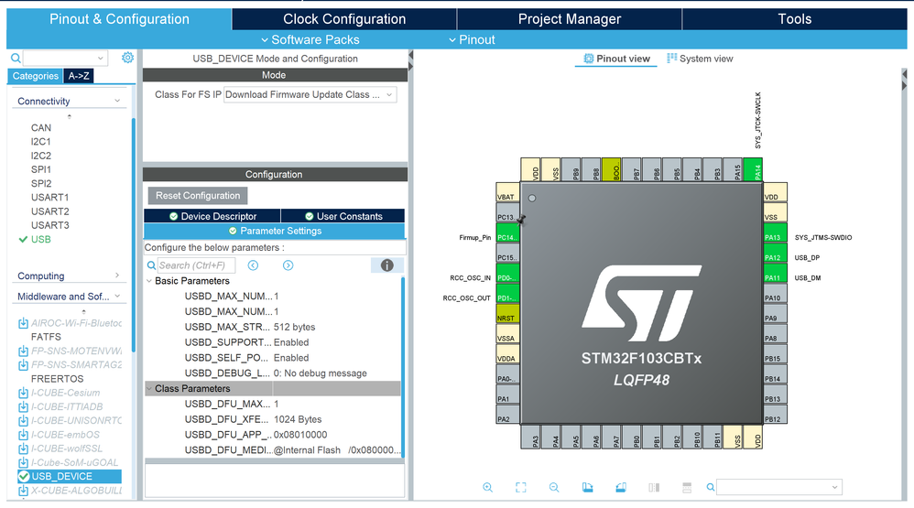914x508 pixels.
Task: Zoom out of the chip pinout
Action: [x=554, y=488]
